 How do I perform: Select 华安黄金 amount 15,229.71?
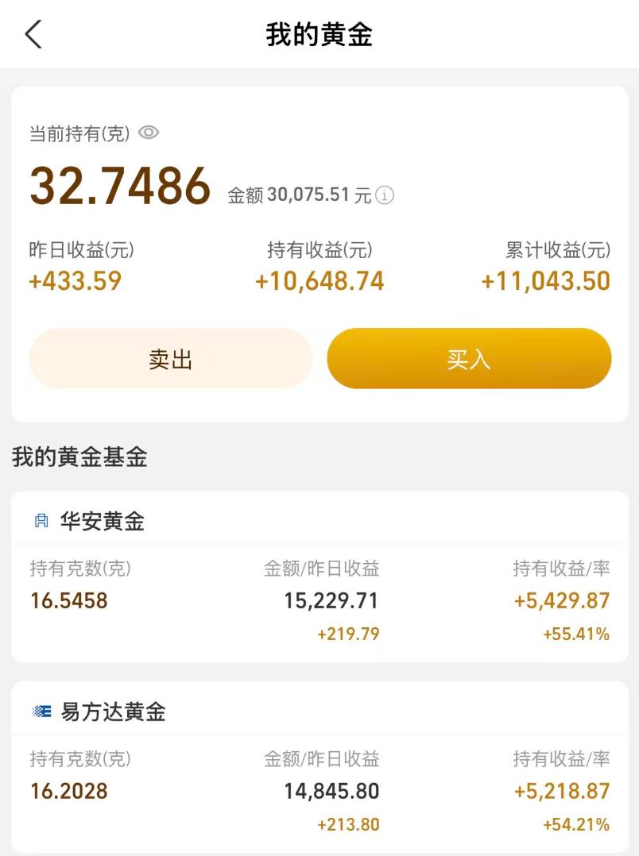pos(331,600)
